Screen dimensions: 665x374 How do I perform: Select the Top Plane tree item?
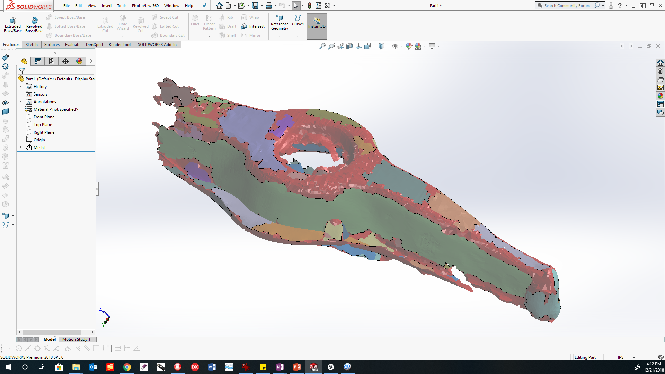coord(43,125)
